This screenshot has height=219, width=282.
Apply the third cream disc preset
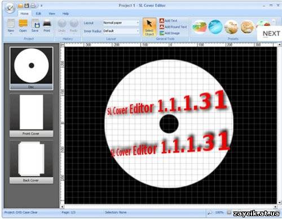click(x=231, y=27)
